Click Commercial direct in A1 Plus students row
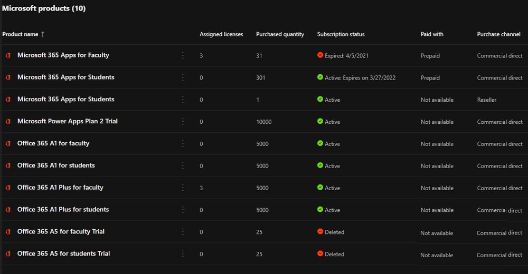 [x=499, y=210]
